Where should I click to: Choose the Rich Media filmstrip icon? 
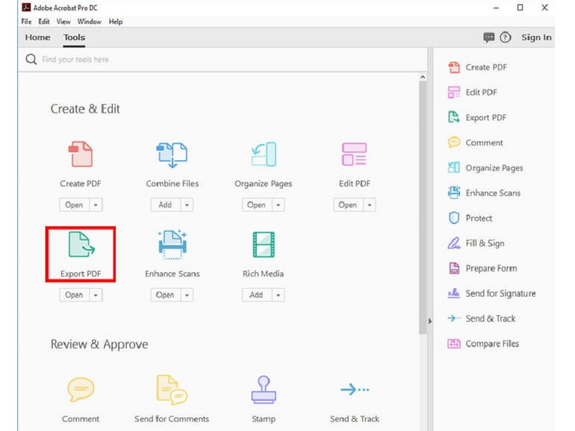click(x=264, y=244)
